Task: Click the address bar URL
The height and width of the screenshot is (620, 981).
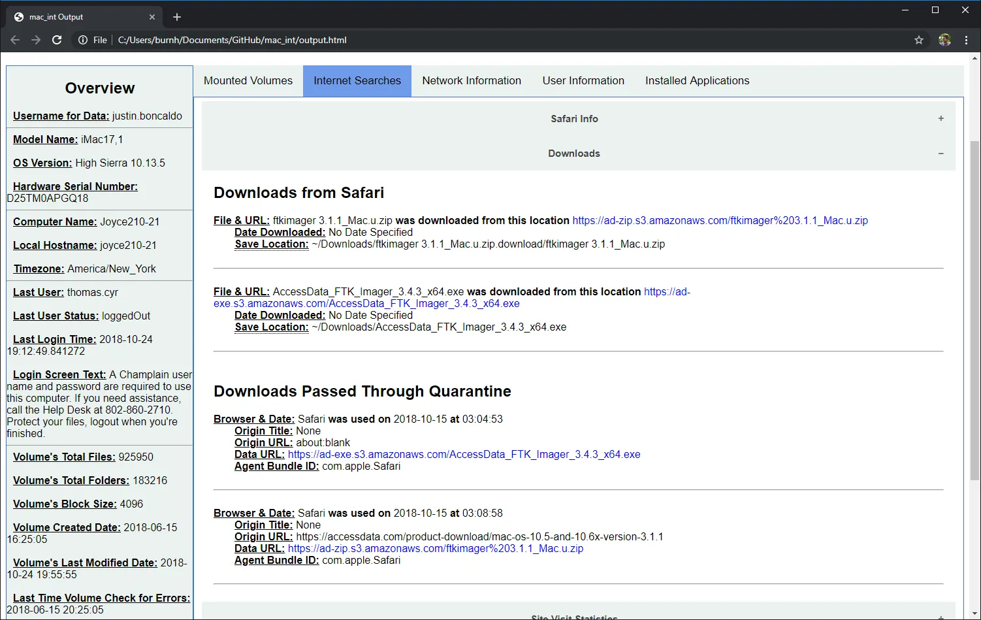Action: 232,40
